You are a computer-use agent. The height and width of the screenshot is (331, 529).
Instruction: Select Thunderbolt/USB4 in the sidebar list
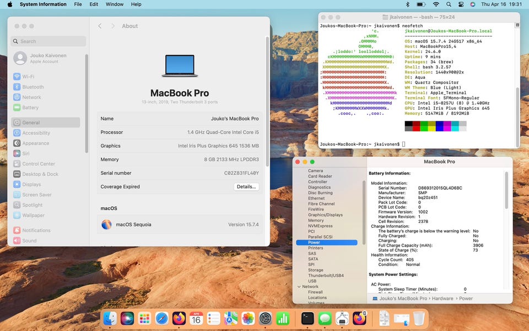tap(326, 276)
